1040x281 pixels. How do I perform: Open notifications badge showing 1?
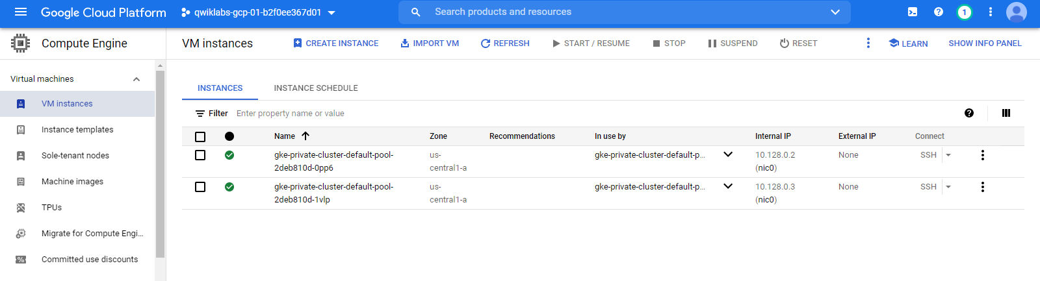click(x=965, y=12)
